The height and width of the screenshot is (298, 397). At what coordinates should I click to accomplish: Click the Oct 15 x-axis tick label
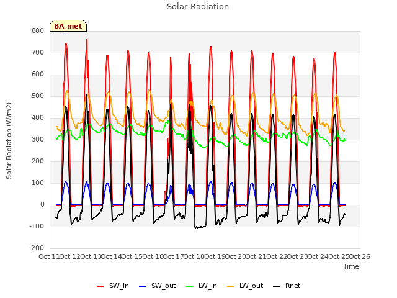[x=132, y=256]
